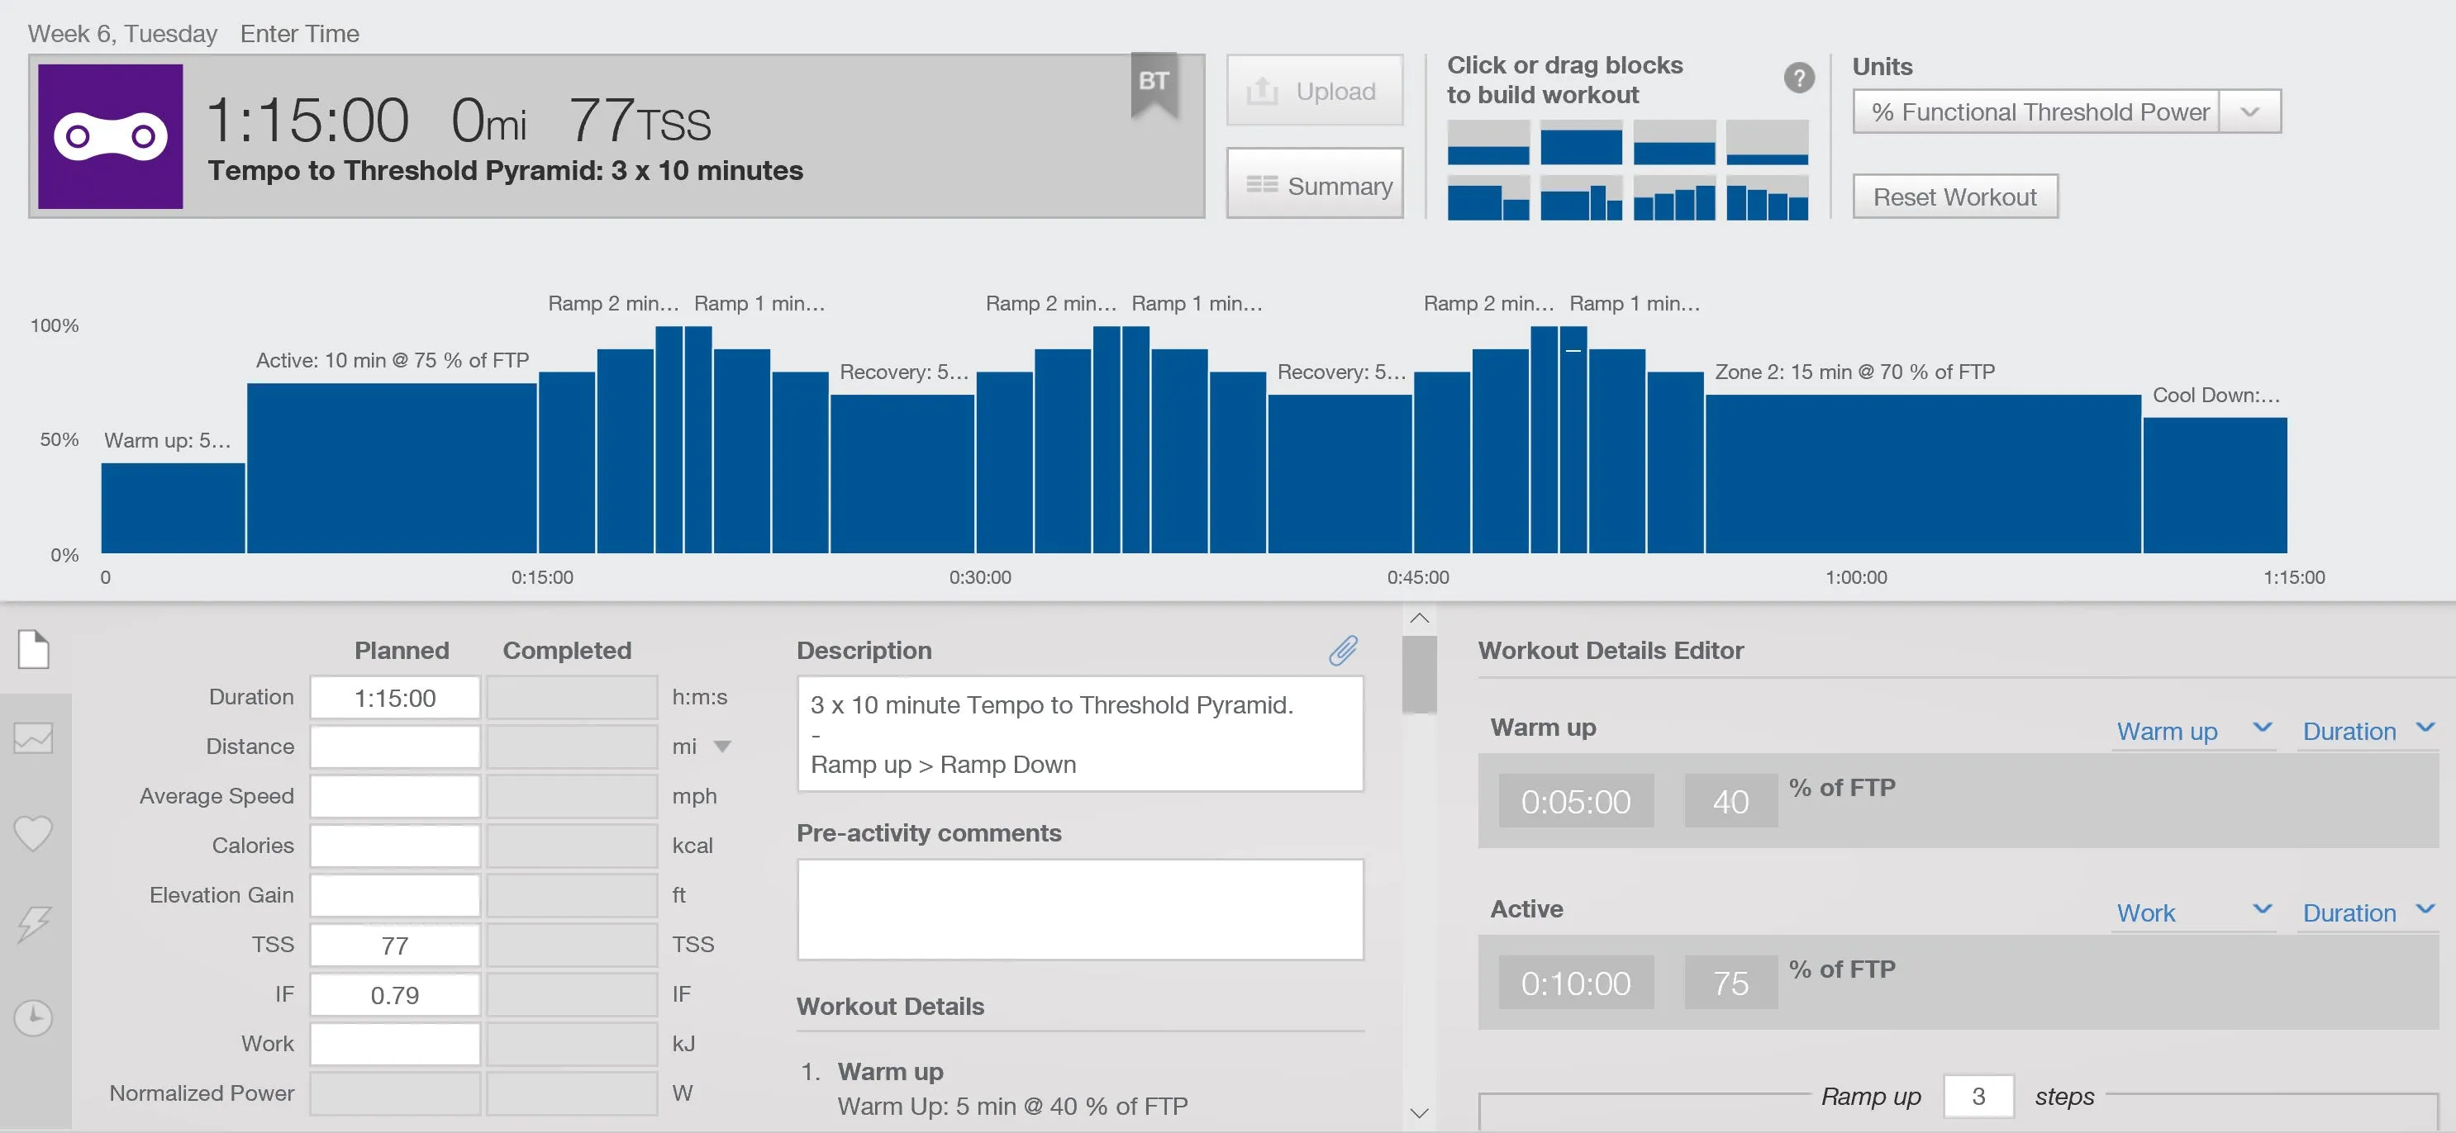Open the clock pace sidebar icon
The width and height of the screenshot is (2456, 1133).
click(33, 1017)
